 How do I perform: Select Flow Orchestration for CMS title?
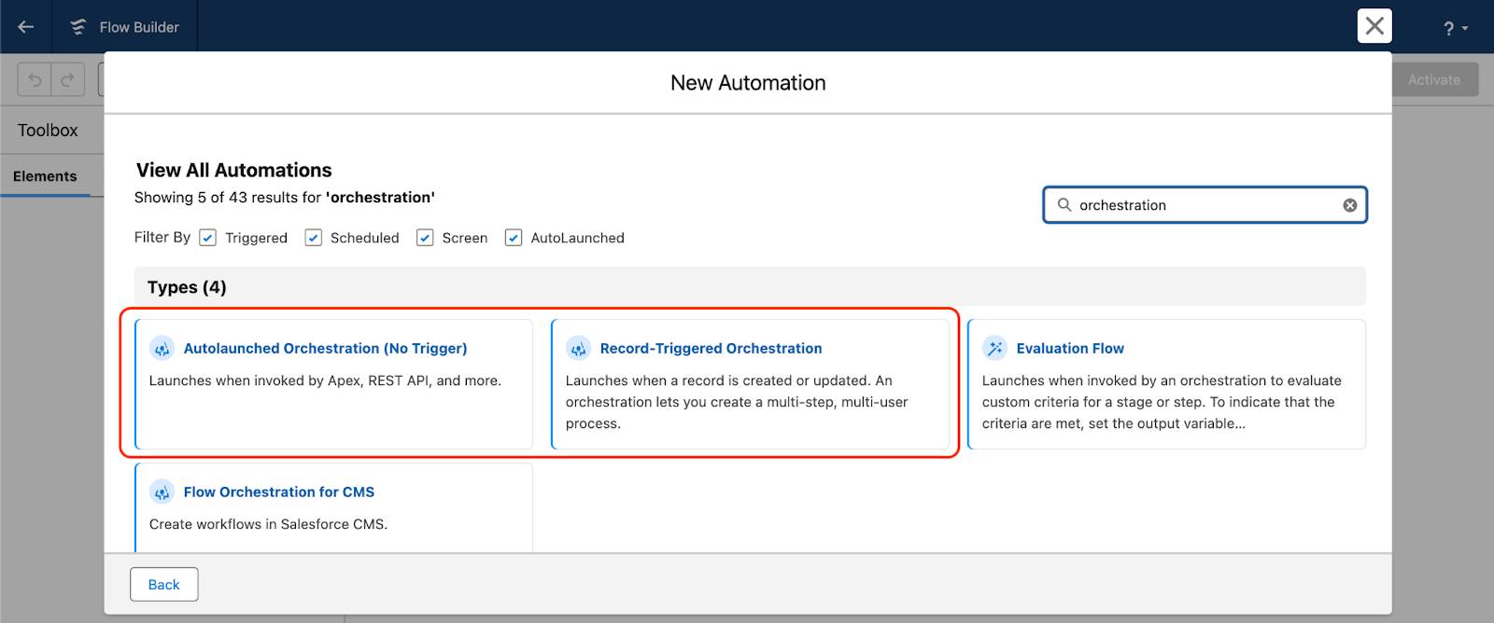click(x=279, y=491)
